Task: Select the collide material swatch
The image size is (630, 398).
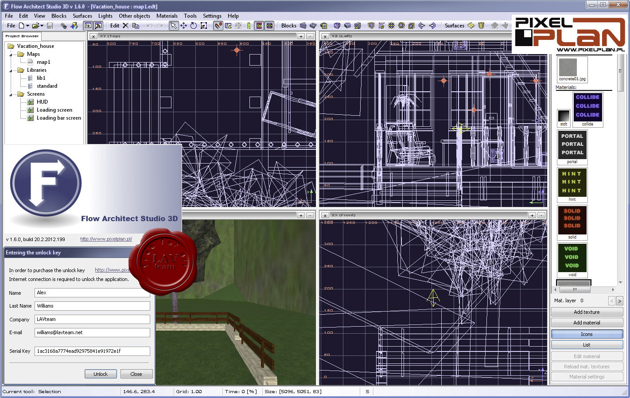Action: pos(587,109)
